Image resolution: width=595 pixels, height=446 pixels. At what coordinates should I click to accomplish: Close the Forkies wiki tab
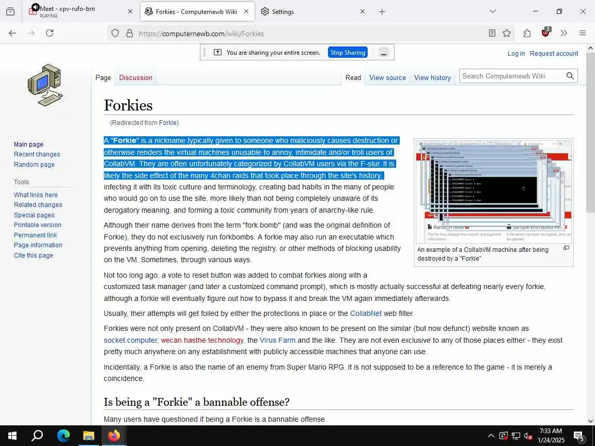246,12
